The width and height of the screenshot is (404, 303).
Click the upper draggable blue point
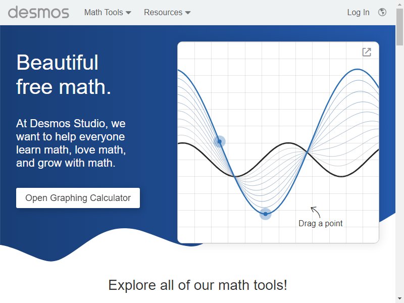220,141
